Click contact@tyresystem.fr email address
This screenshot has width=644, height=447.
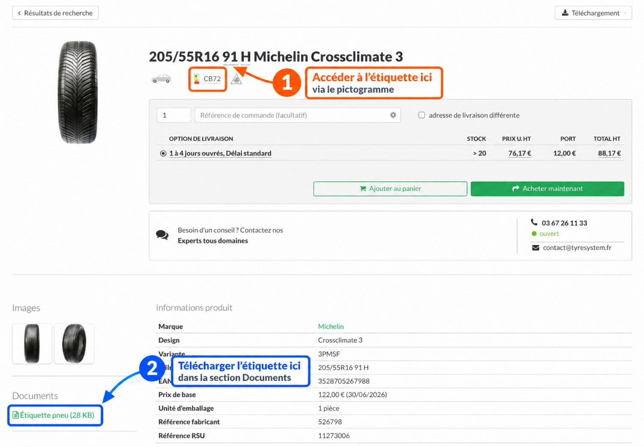(x=577, y=248)
